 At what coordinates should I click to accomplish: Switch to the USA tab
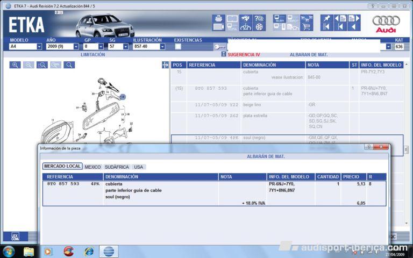(x=139, y=167)
